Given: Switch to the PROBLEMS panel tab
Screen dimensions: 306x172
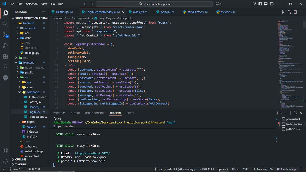Looking at the screenshot, I should click(59, 113).
